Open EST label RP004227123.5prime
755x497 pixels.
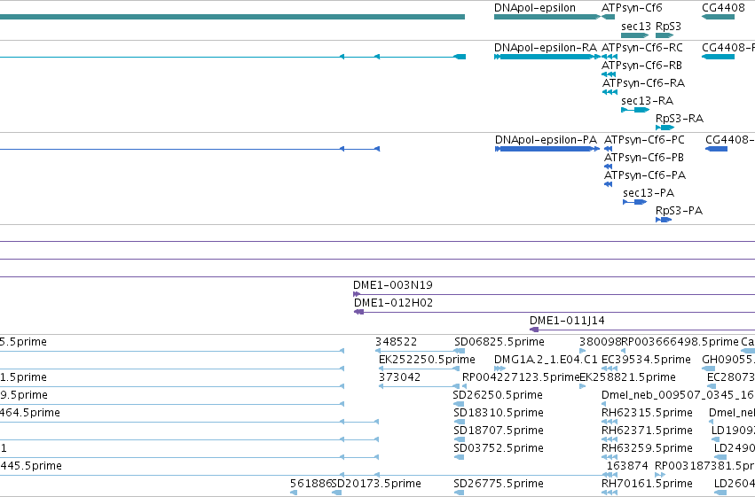pyautogui.click(x=521, y=377)
